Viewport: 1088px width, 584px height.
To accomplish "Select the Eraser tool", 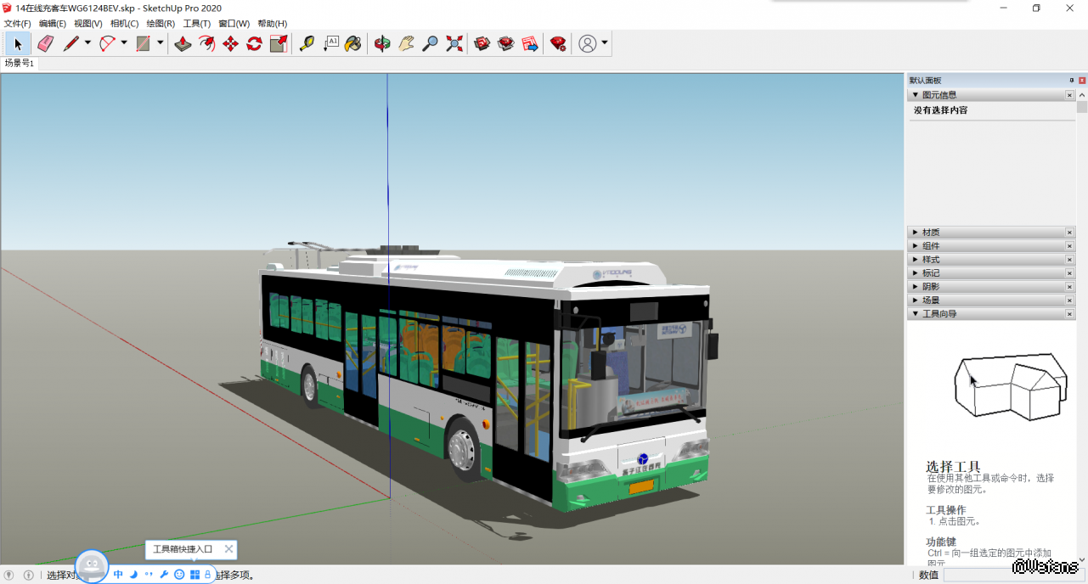I will coord(46,43).
